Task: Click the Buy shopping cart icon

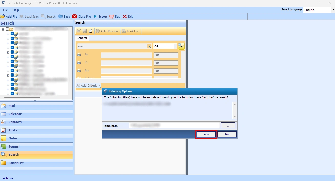Action: coord(111,16)
